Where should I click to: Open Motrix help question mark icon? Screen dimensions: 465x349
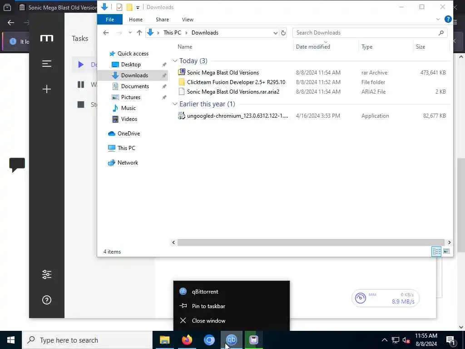click(47, 300)
